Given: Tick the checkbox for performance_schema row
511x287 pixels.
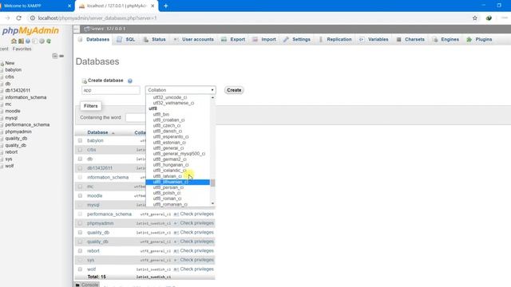Looking at the screenshot, I should [80, 214].
